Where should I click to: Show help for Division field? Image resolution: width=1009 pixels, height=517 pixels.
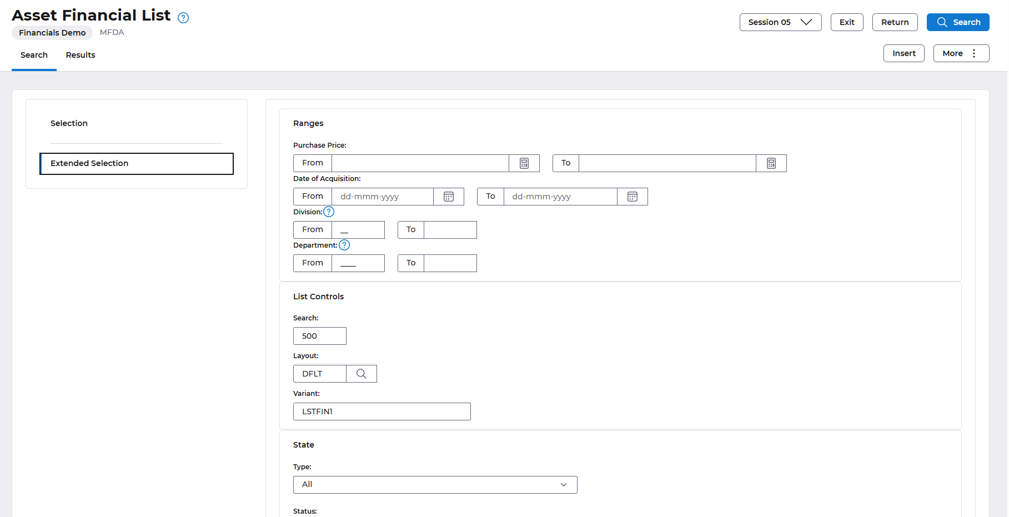[x=329, y=212]
